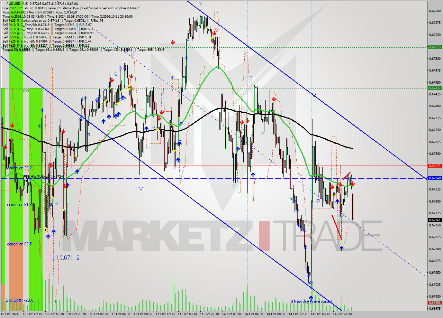The width and height of the screenshot is (443, 318).
Task: Click the 0.67500 price axis label
Action: pos(434,58)
